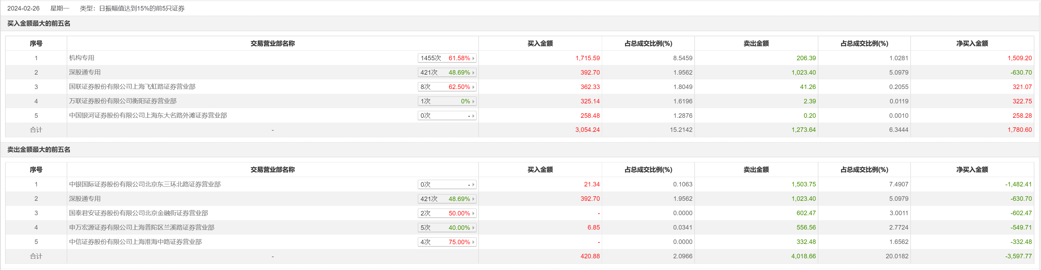The height and width of the screenshot is (270, 1041).
Task: Expand 中银国际北京东三环北路 0次 stats box
Action: 446,185
